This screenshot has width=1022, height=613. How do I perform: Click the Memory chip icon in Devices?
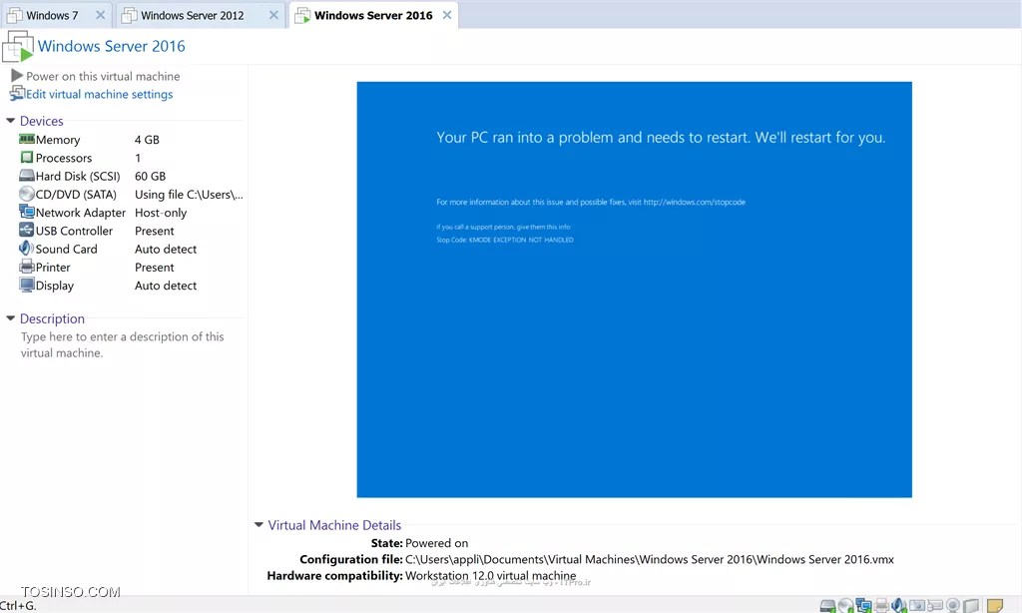pyautogui.click(x=27, y=139)
